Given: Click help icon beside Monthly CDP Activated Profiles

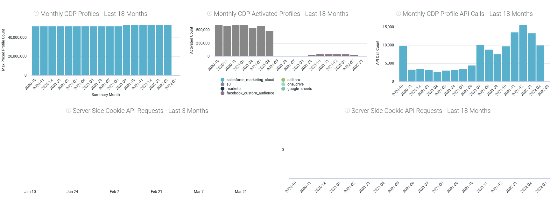Looking at the screenshot, I should (209, 13).
